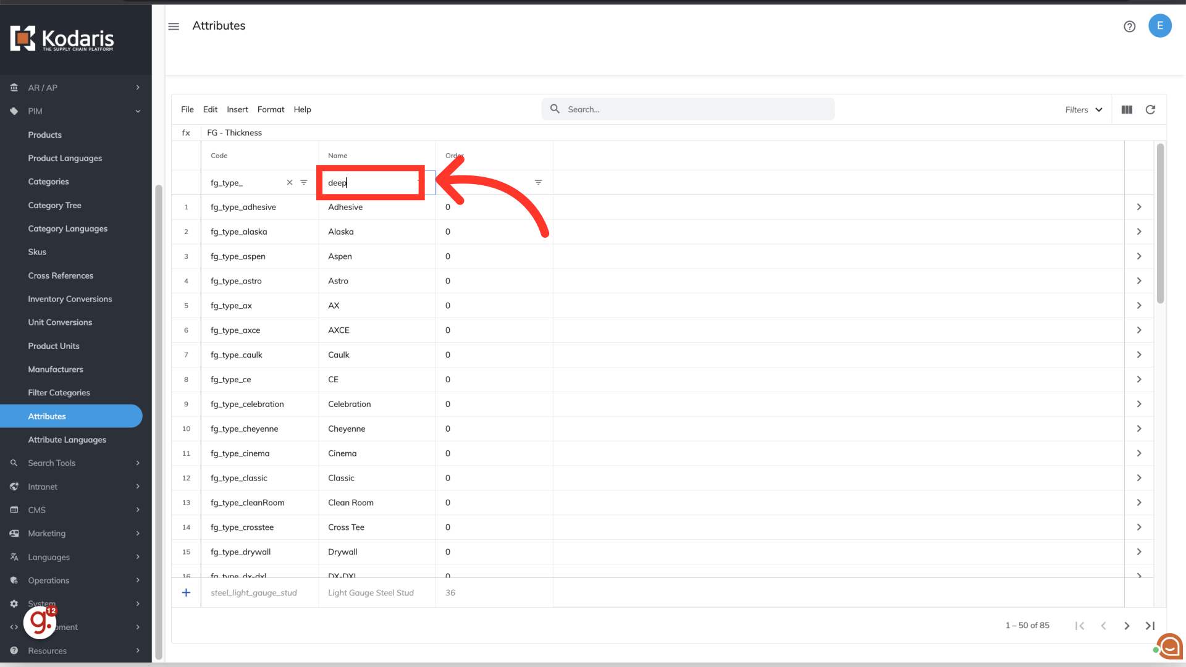Open the Order column filter options icon
This screenshot has width=1186, height=667.
538,182
